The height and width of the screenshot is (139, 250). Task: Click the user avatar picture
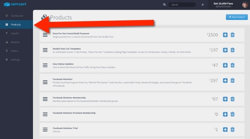point(245,5)
